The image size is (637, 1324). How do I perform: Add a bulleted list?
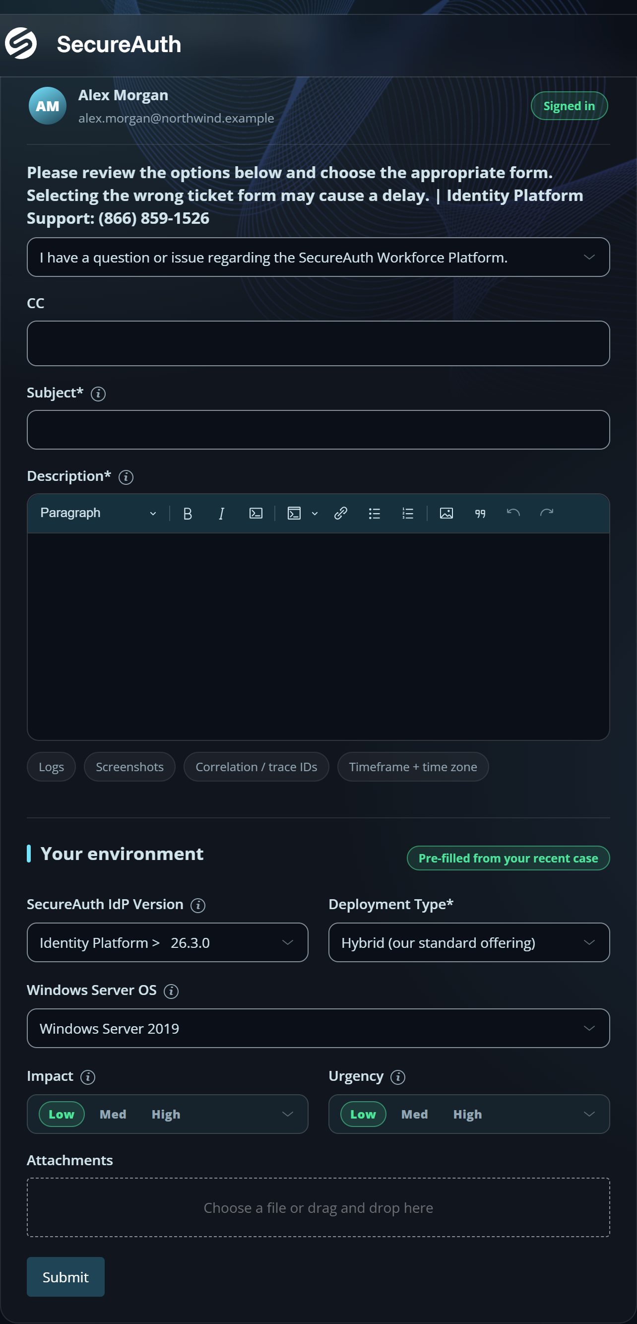[375, 514]
